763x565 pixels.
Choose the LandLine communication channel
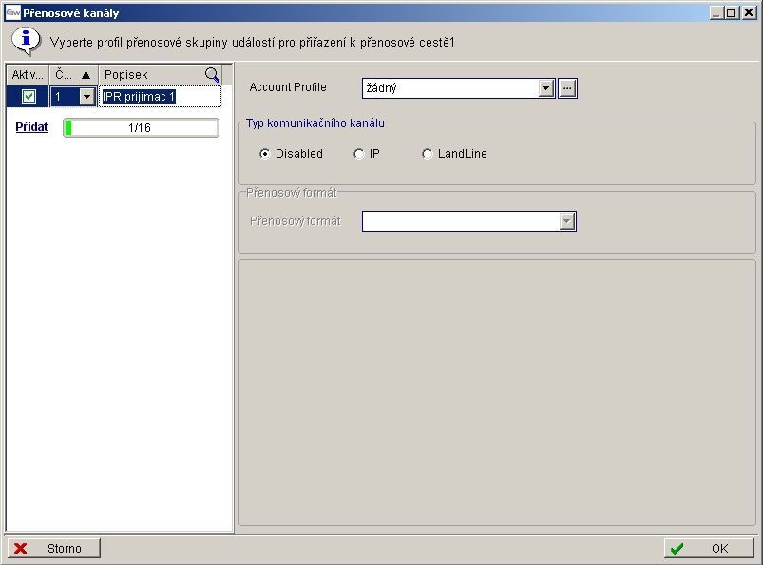[x=428, y=154]
